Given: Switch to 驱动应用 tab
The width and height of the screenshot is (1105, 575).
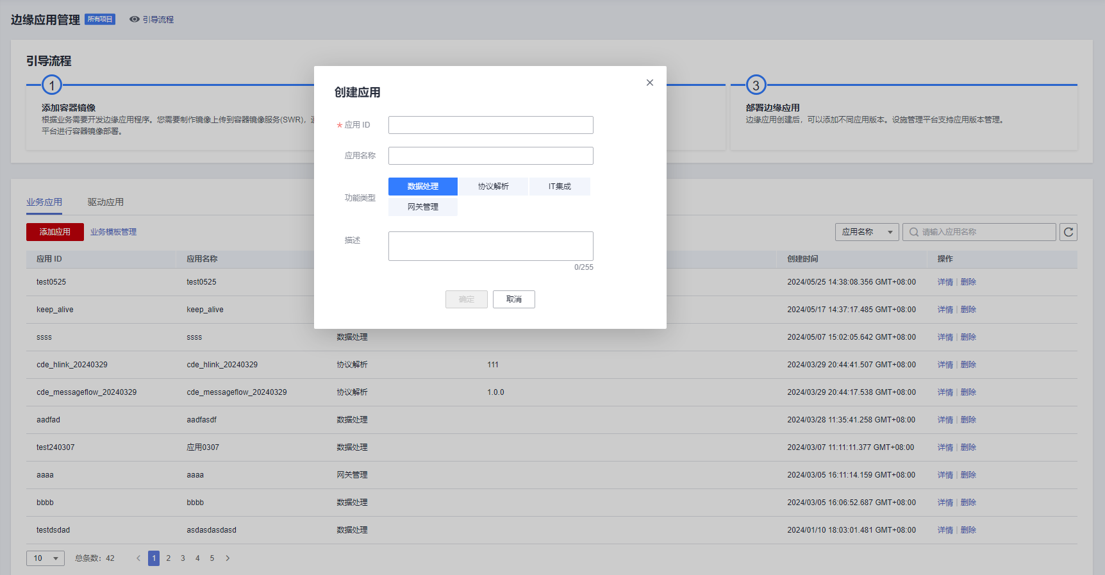Looking at the screenshot, I should tap(106, 202).
